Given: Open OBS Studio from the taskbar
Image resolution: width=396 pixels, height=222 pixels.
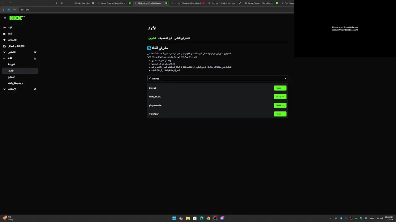Looking at the screenshot, I should 215,218.
